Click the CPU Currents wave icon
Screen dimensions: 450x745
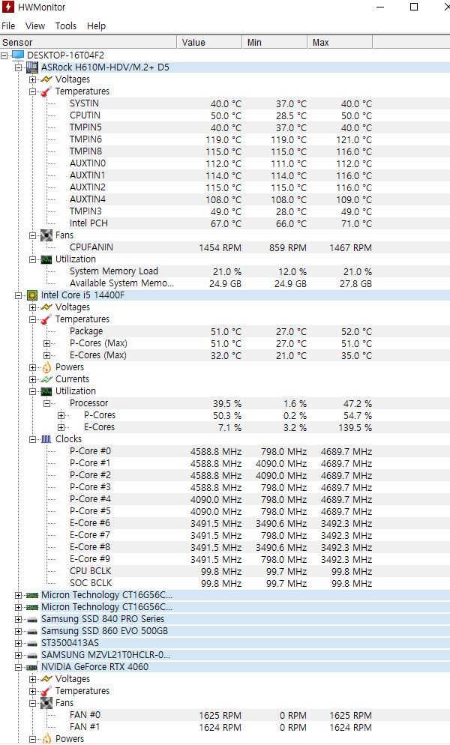tap(46, 379)
